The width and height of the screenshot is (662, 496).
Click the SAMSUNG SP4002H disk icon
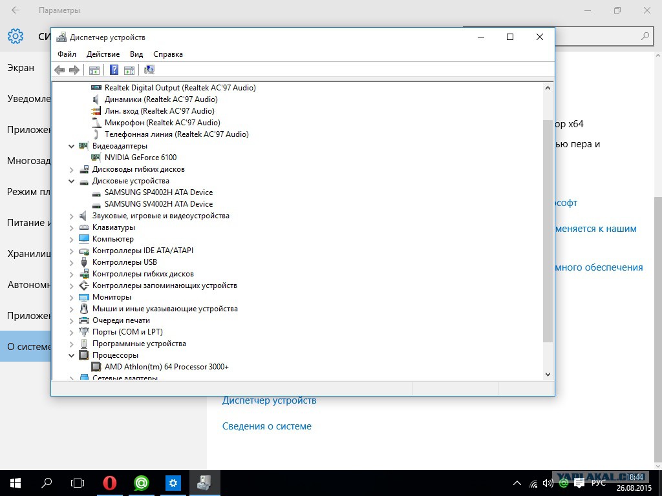click(x=96, y=192)
